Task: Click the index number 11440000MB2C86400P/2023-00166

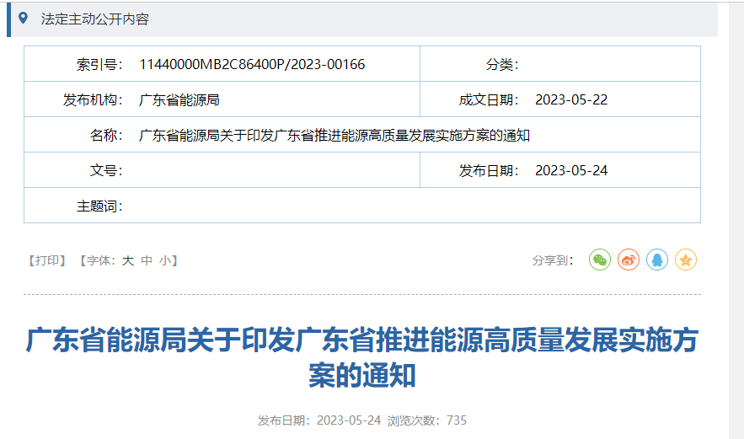Action: (x=252, y=64)
